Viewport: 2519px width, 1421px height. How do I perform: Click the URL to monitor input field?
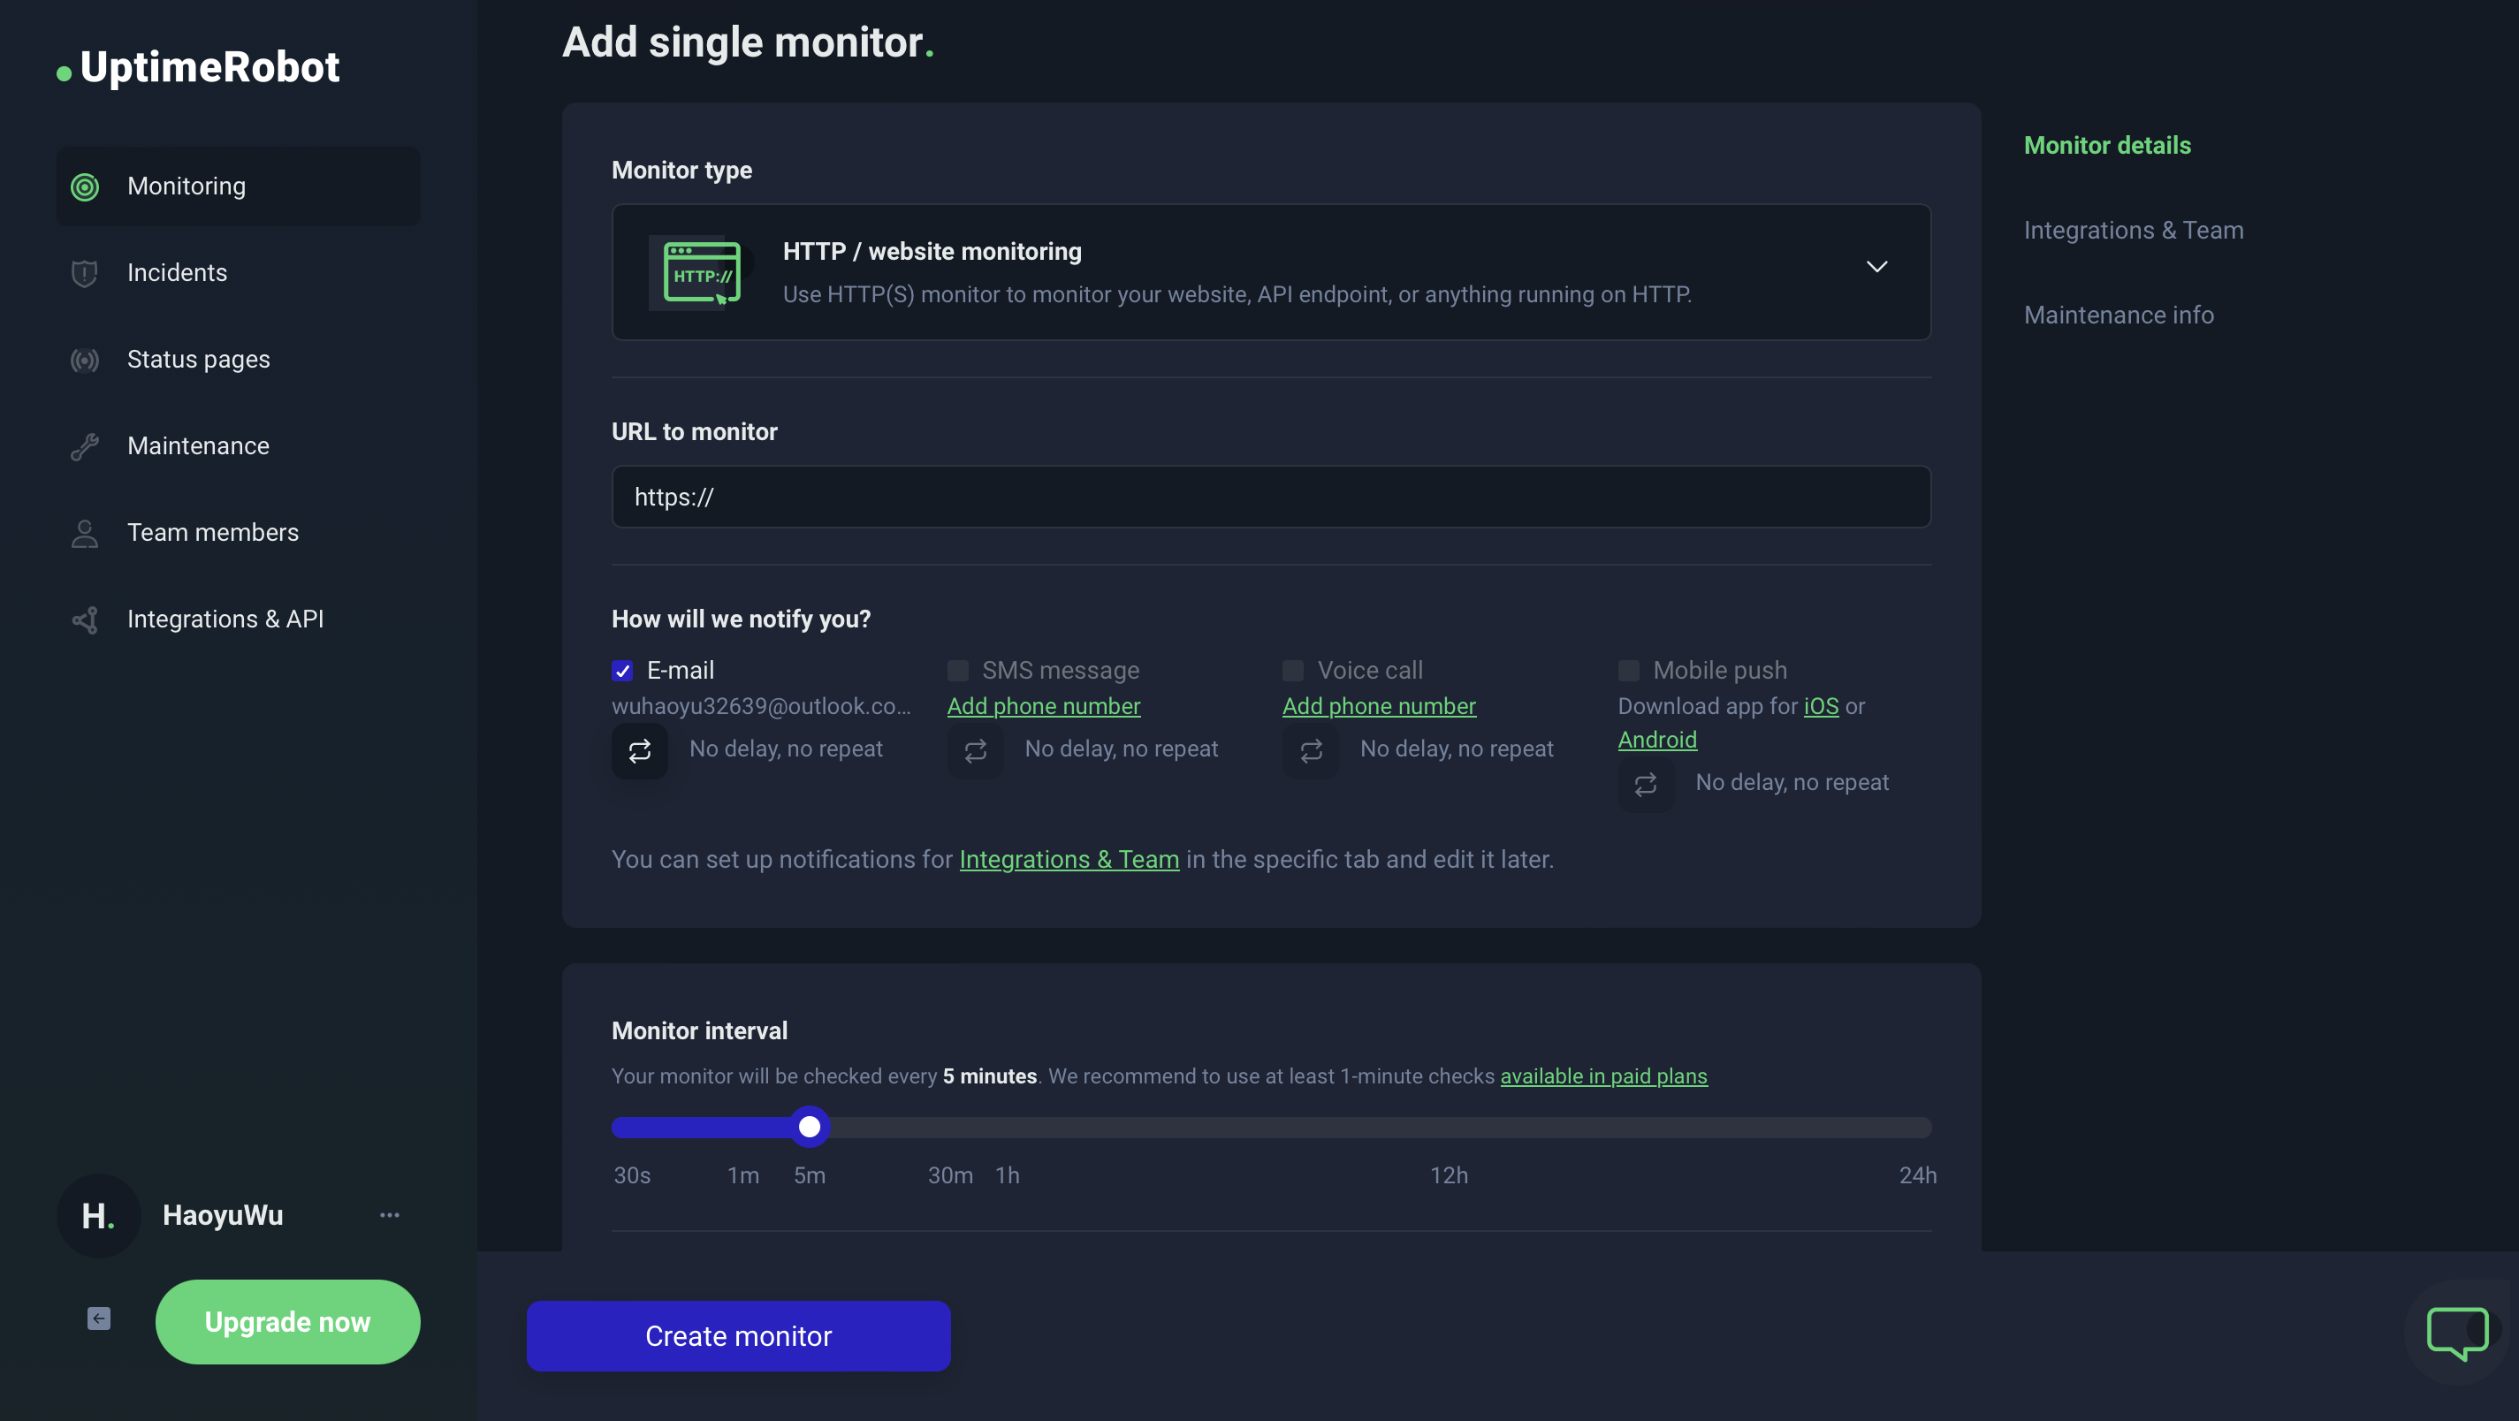1270,497
